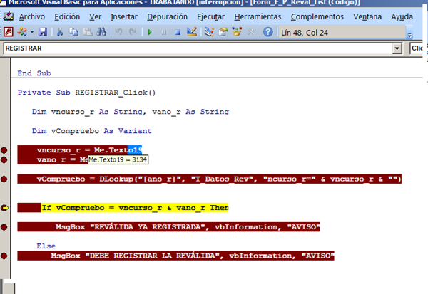Viewport: 428px width, 294px height.
Task: Open the Complementos menu
Action: tap(317, 16)
